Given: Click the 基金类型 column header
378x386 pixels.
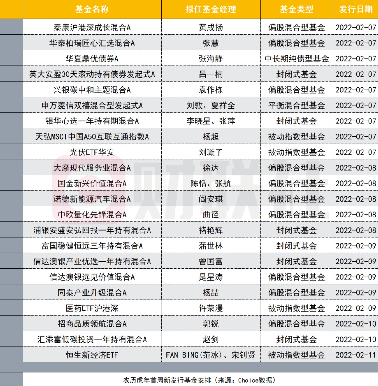Looking at the screenshot, I should pos(297,9).
